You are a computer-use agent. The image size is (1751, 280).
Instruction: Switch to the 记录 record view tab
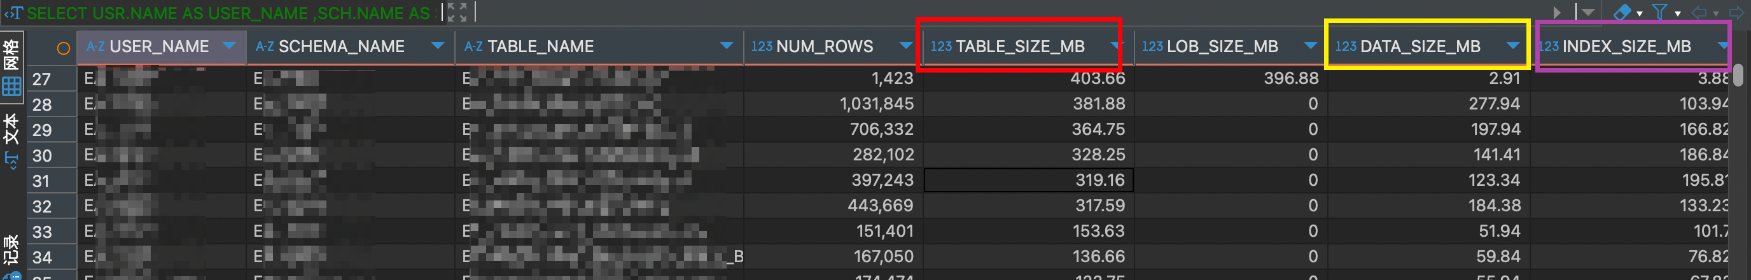[11, 250]
